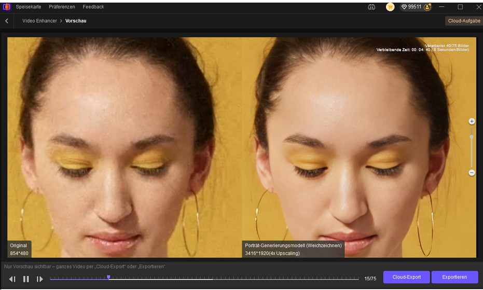Zoom out with the minus icon
This screenshot has height=290, width=483.
coord(472,173)
